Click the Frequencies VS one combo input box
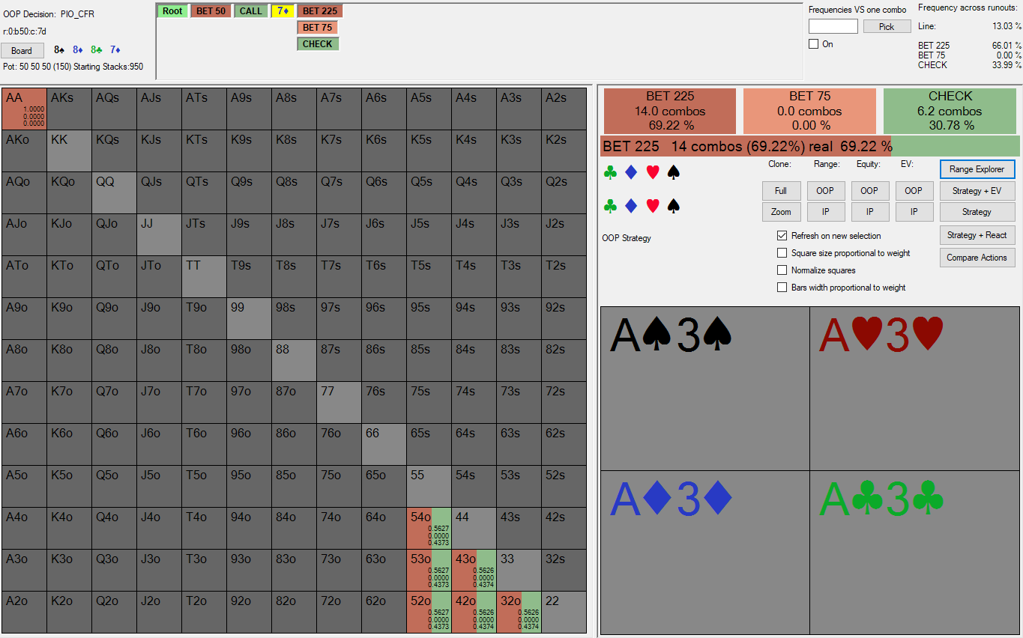 pyautogui.click(x=833, y=26)
